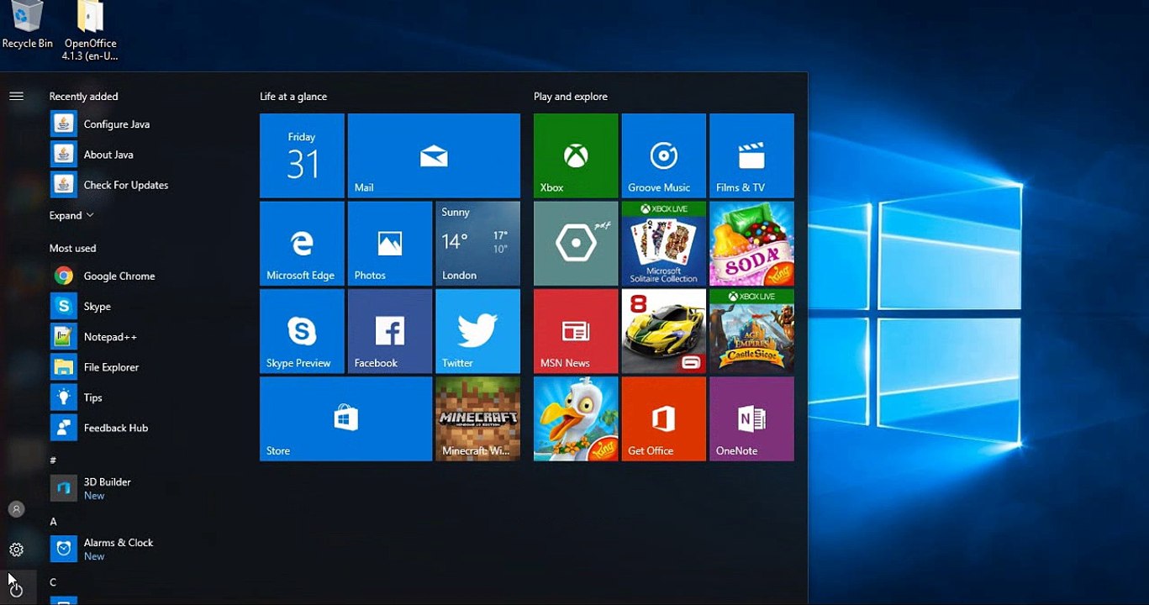Open Feedback Hub from Most used

pyautogui.click(x=115, y=428)
